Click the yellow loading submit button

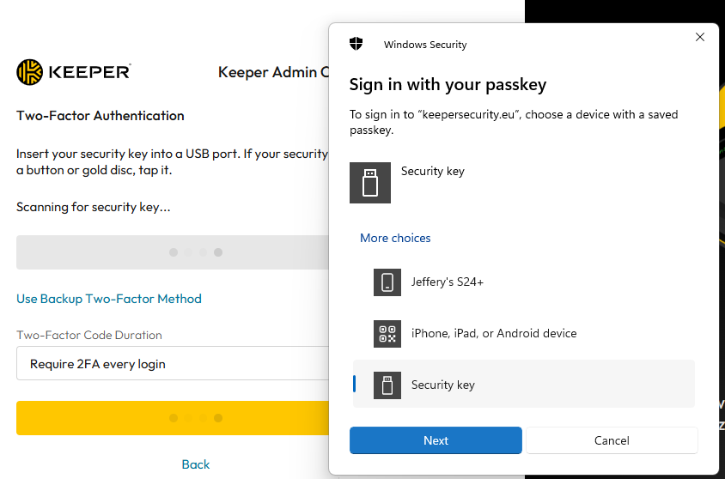172,418
